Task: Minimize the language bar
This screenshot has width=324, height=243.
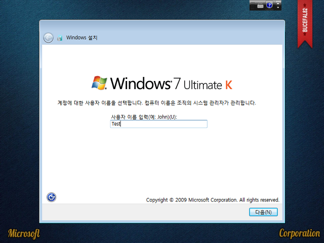Action: pyautogui.click(x=278, y=3)
